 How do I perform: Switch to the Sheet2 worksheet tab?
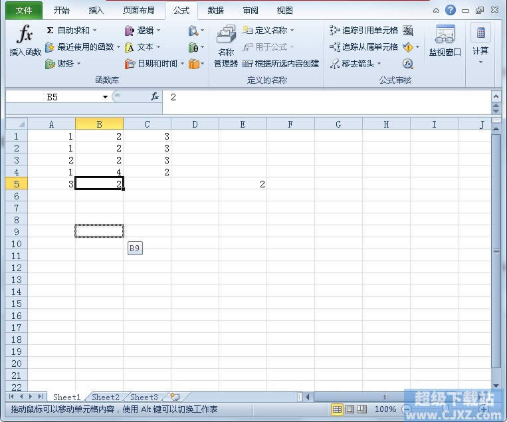[106, 397]
